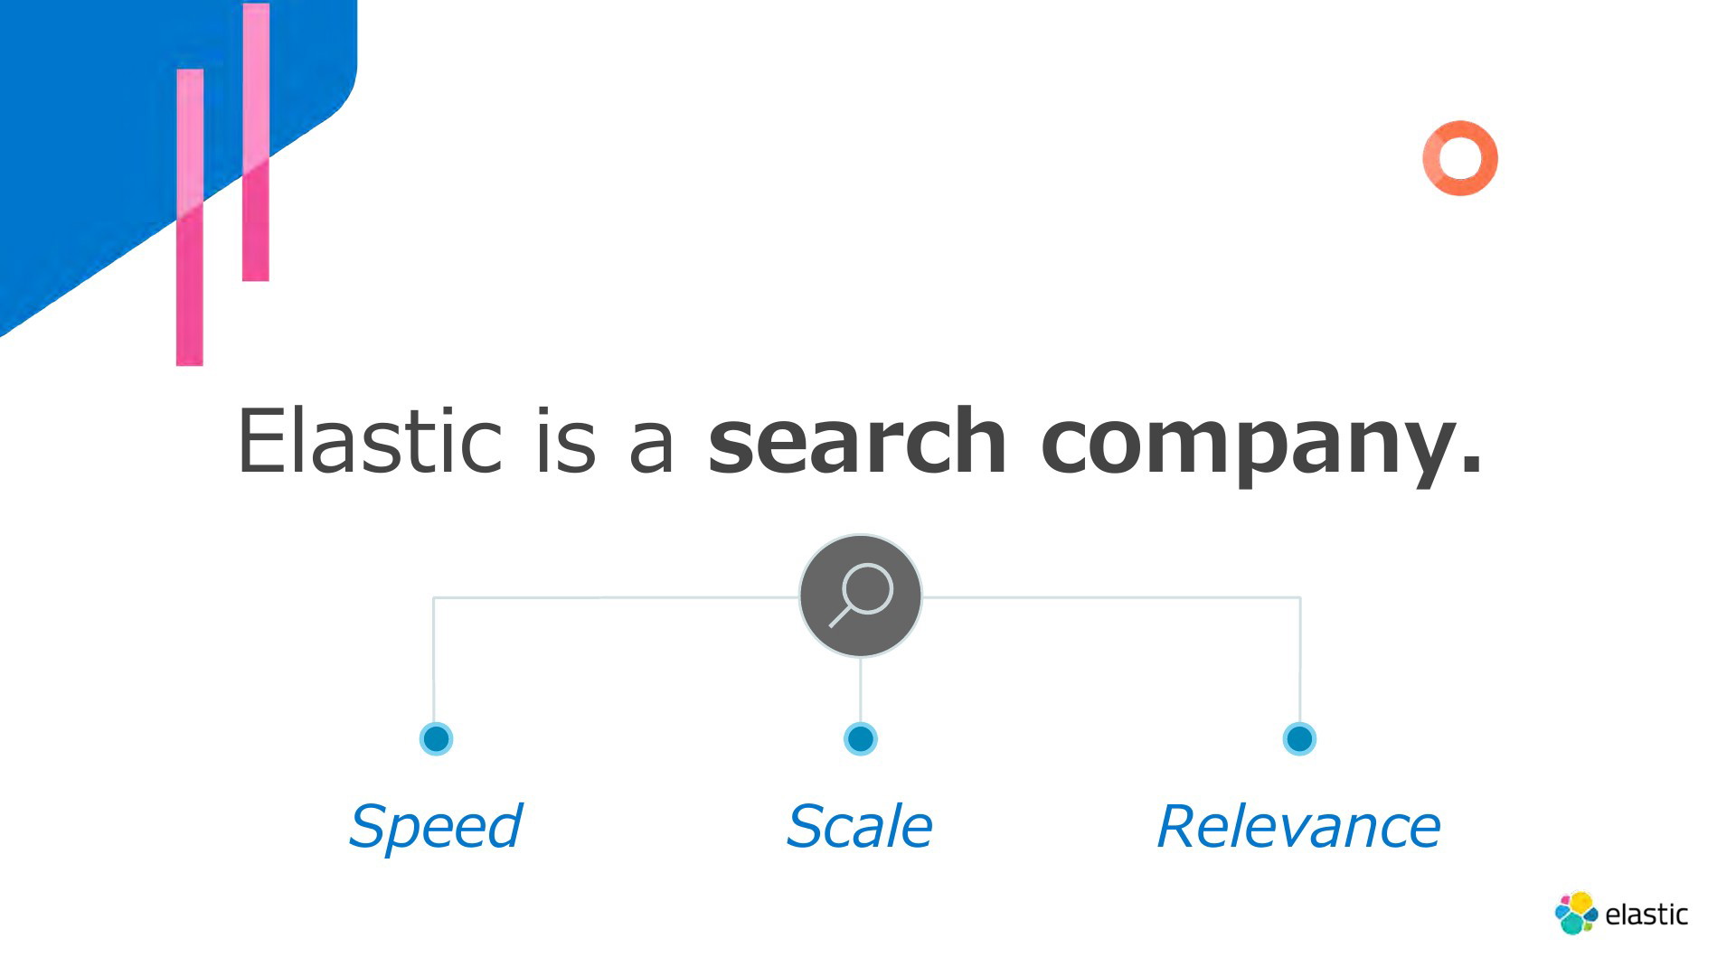Select the blue dot above Scale
This screenshot has height=976, width=1736.
(x=860, y=738)
